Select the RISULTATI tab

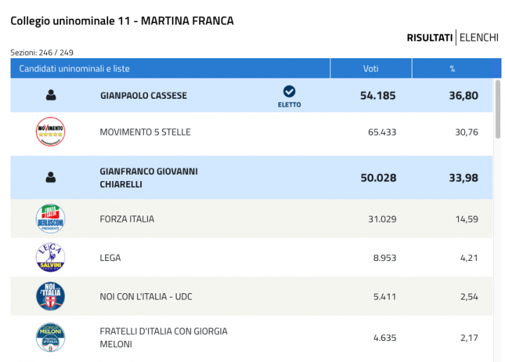(430, 38)
